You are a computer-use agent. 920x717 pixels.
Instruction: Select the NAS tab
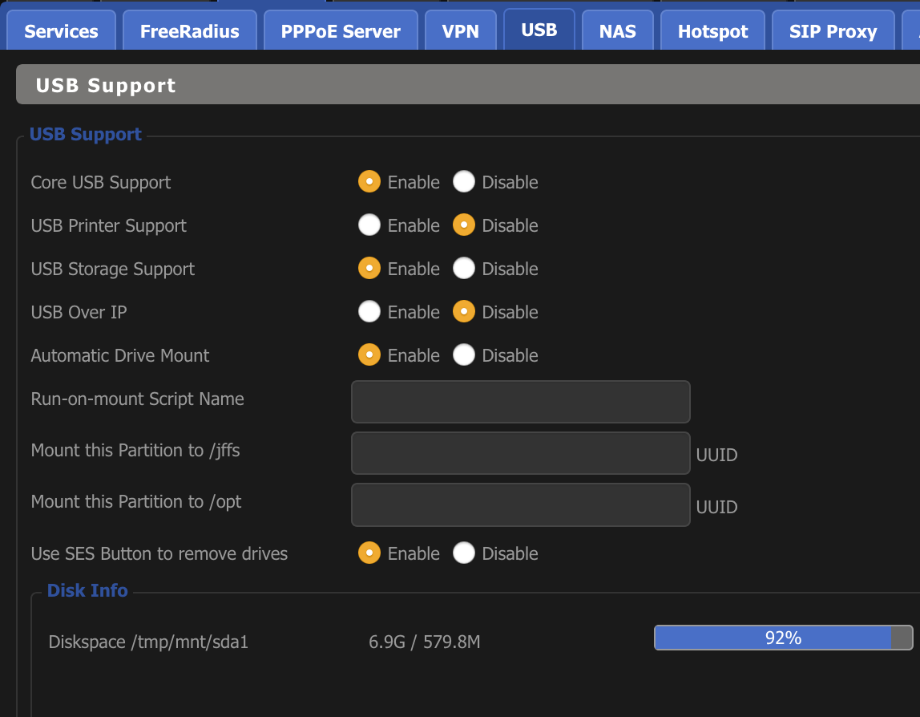[x=617, y=31]
